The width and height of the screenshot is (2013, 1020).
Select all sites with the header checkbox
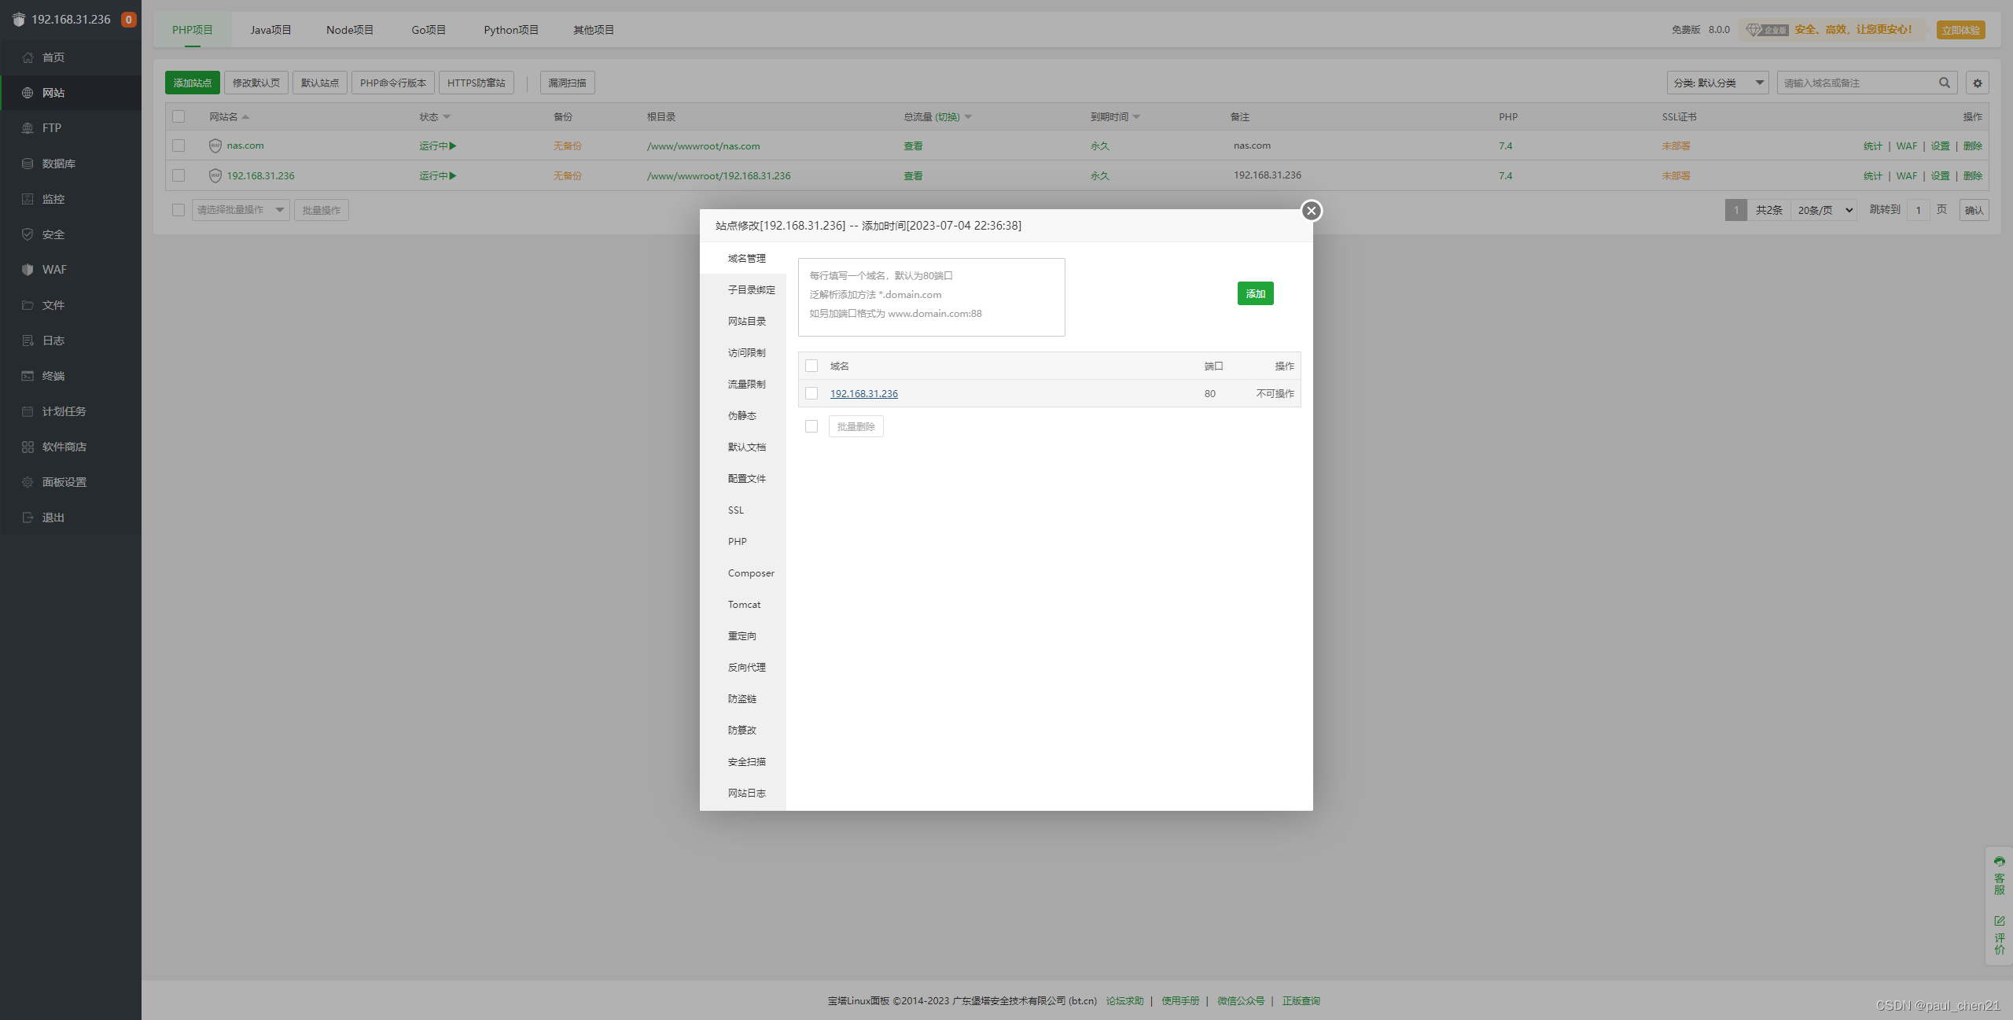pos(178,116)
